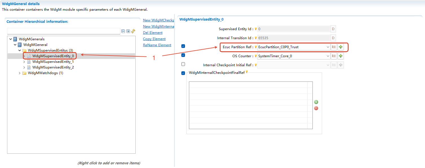Click the tree filter search field
The image size is (425, 168).
pos(63,31)
